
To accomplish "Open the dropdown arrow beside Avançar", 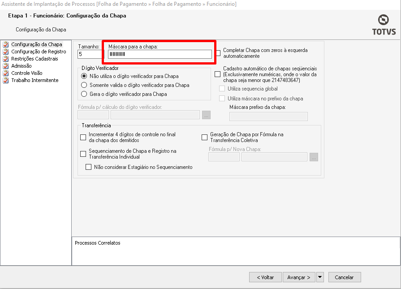I will (x=320, y=277).
